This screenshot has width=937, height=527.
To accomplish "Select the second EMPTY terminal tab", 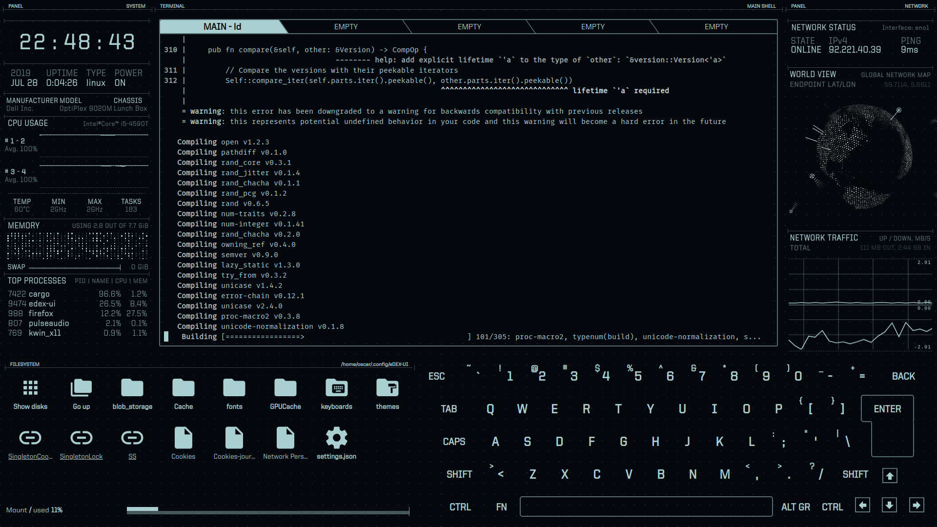I will [x=469, y=27].
